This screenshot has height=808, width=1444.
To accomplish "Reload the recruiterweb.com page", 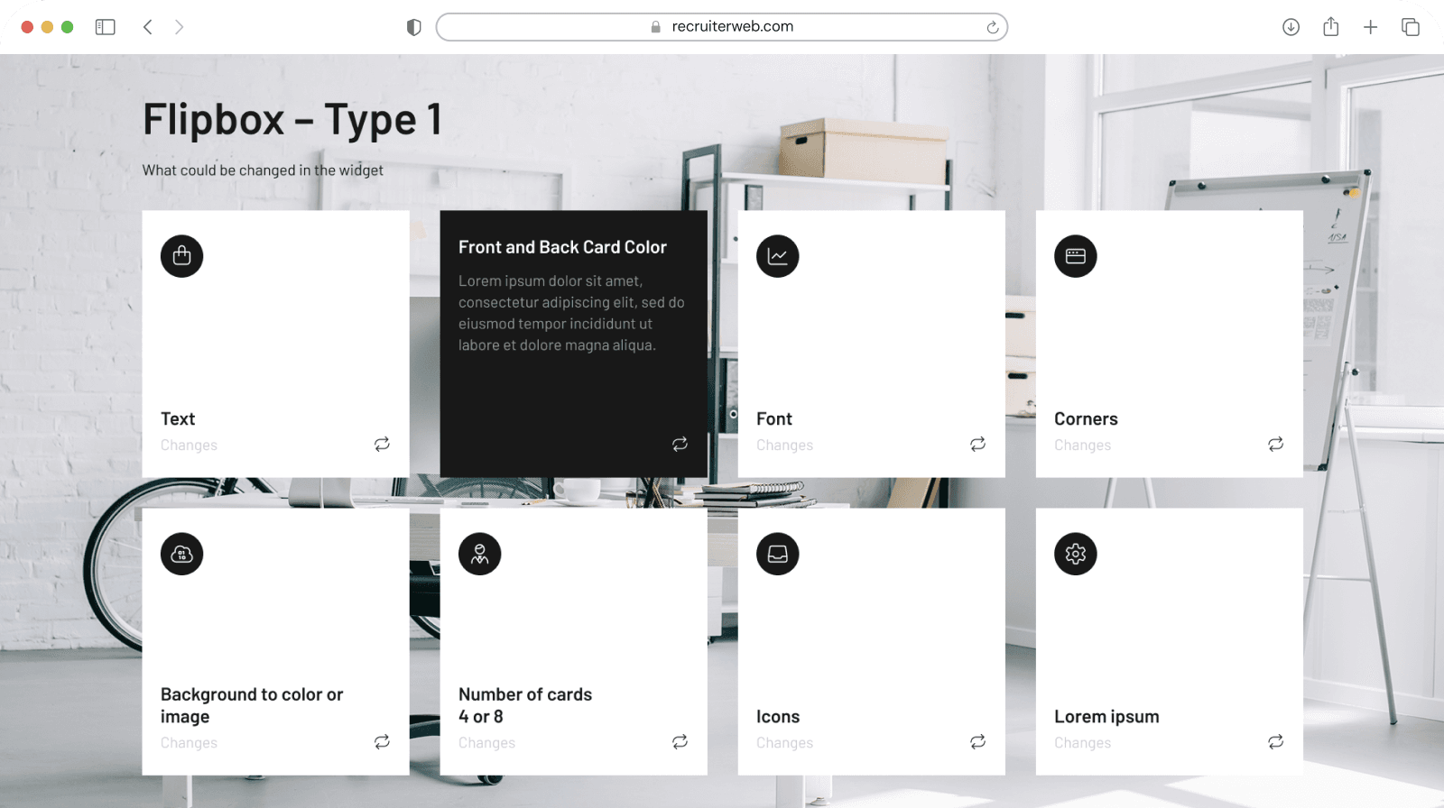I will click(992, 27).
